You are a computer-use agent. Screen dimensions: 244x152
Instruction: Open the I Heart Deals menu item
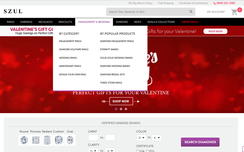(x=190, y=22)
